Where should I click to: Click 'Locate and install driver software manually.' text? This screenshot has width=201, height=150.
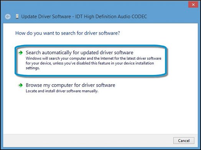tap(62, 91)
